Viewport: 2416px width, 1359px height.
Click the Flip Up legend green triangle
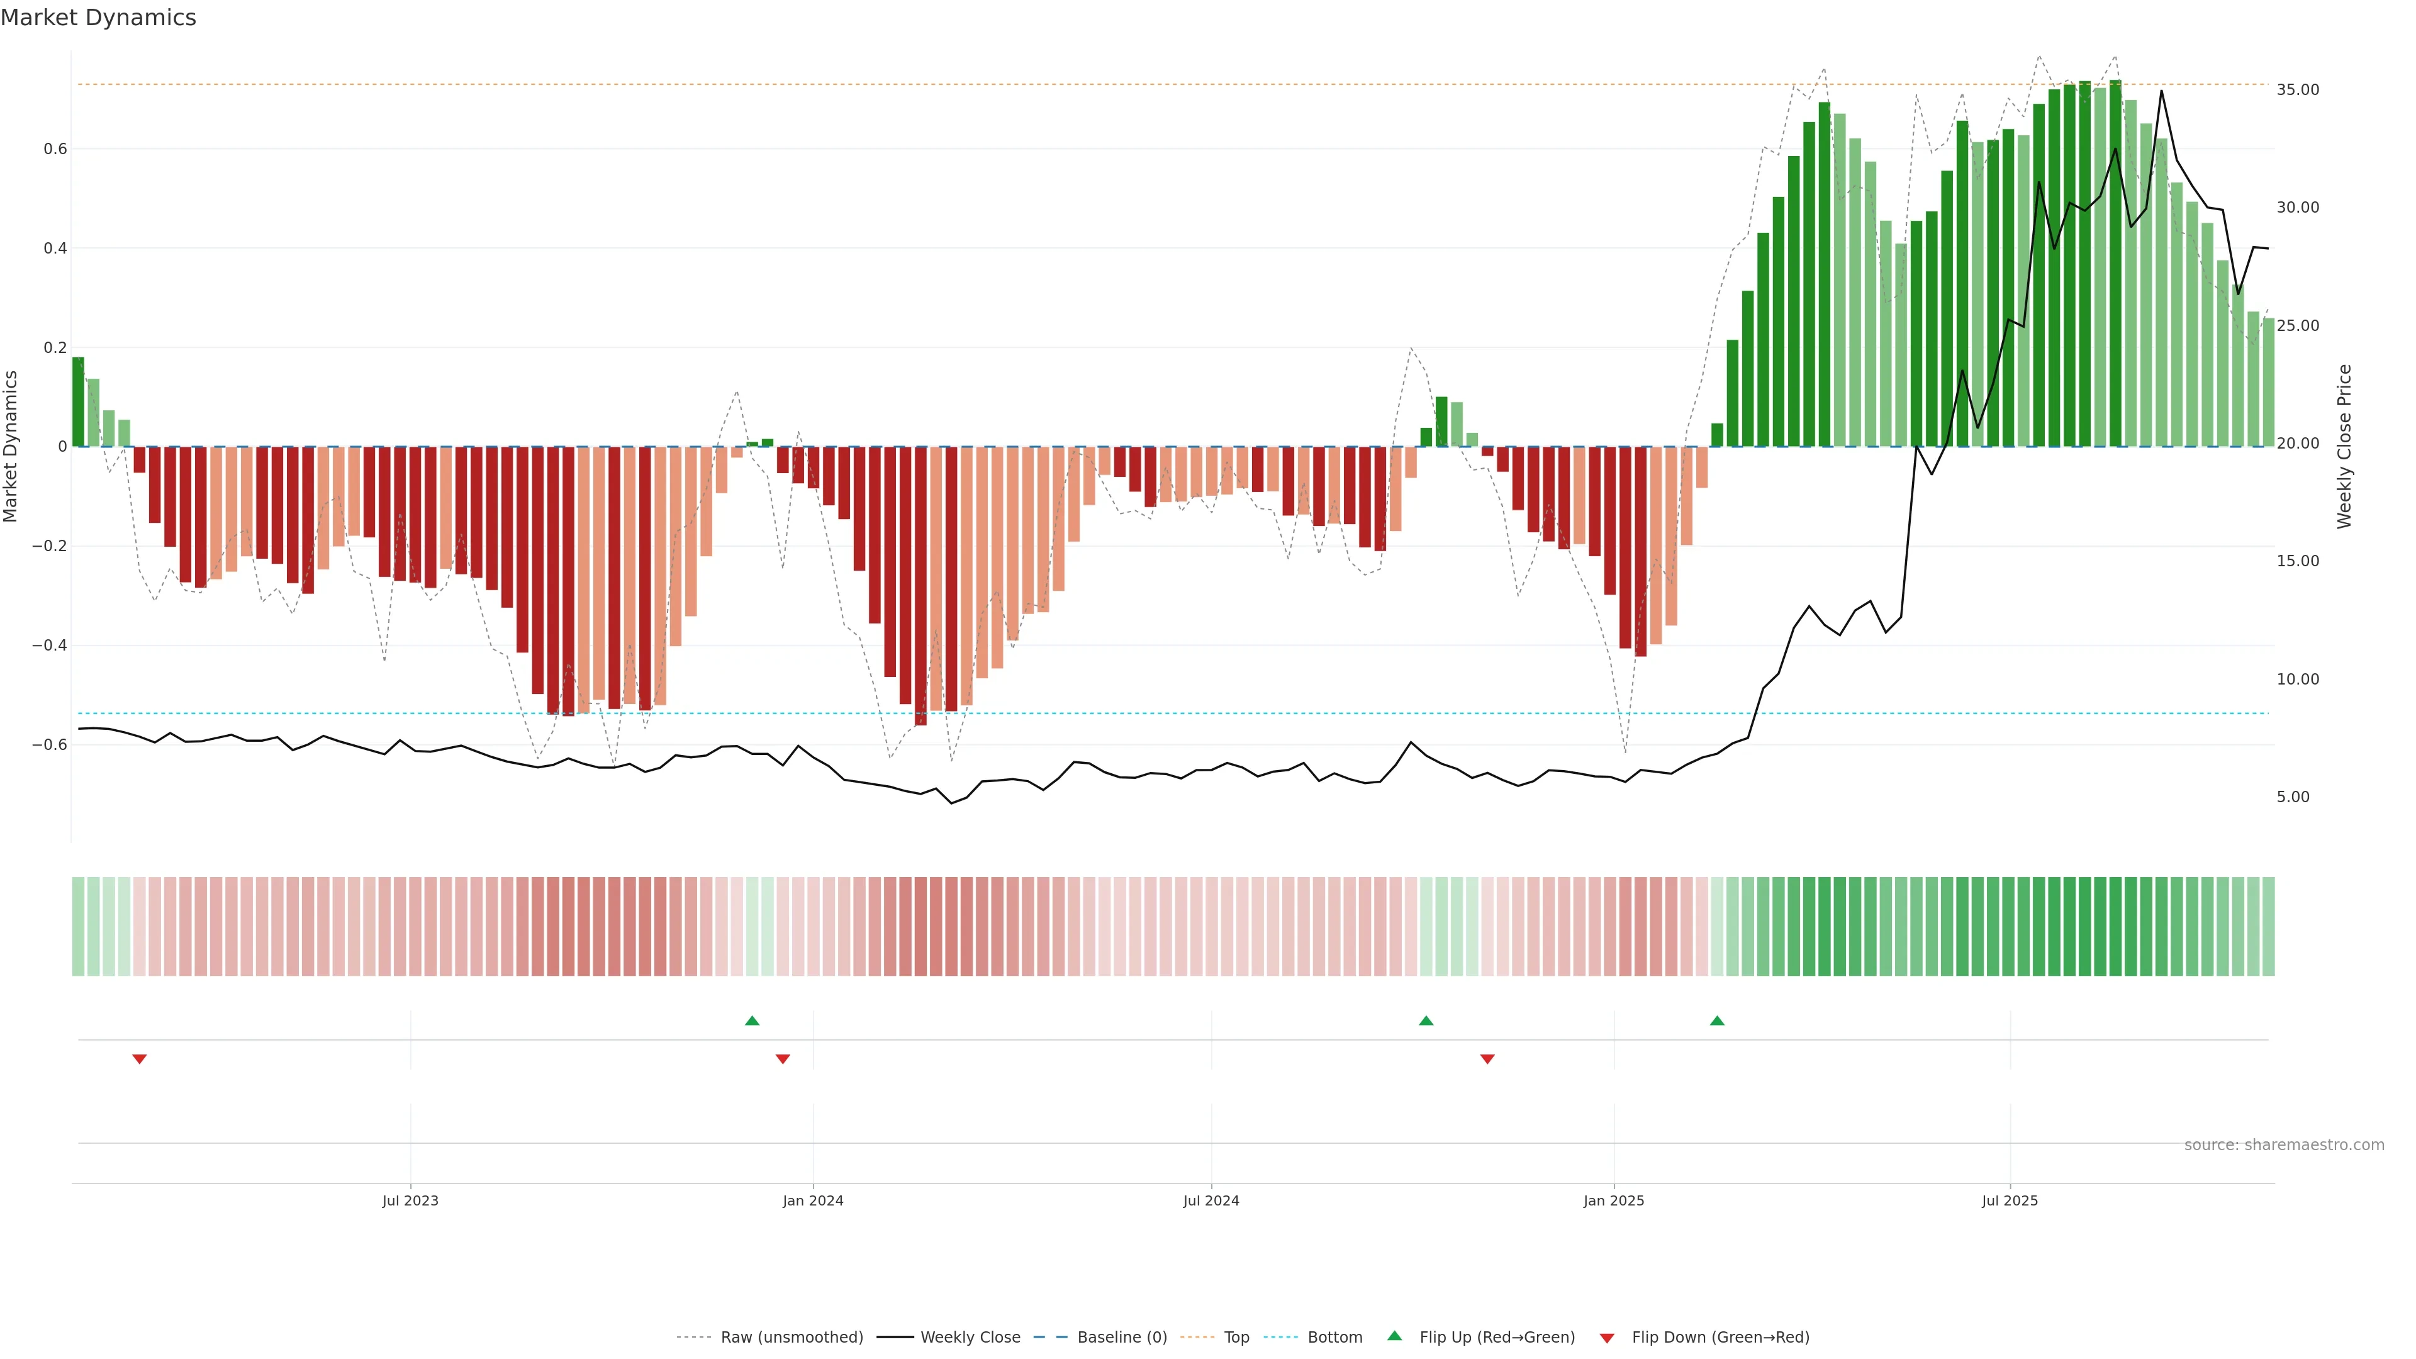(1395, 1336)
